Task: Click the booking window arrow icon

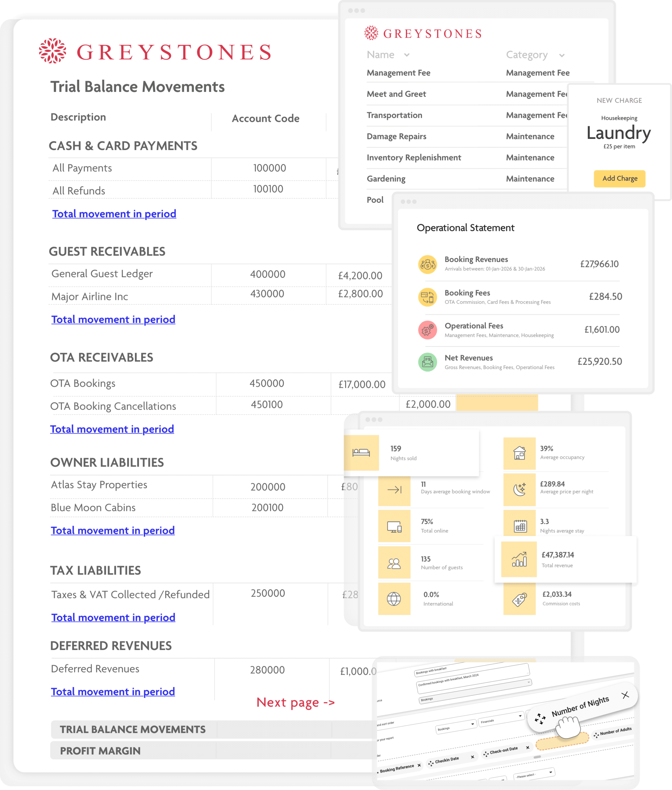Action: click(x=394, y=490)
